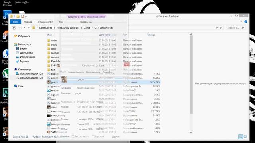Select the mouse PNG file icon

click(49, 91)
